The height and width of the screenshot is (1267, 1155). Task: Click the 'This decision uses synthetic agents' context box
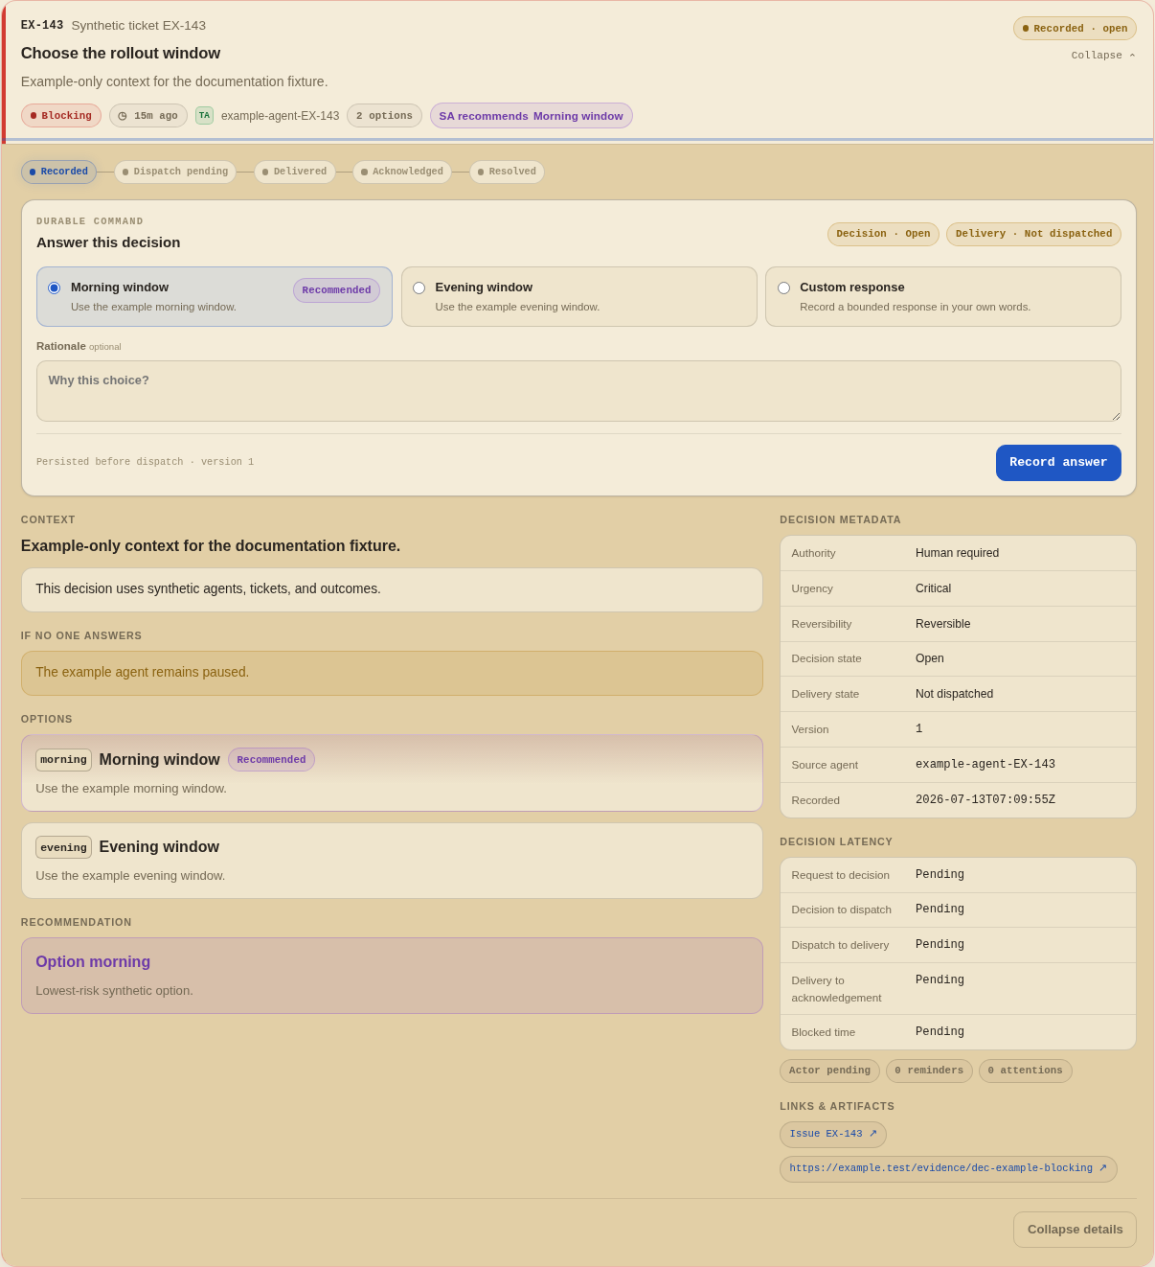point(392,589)
